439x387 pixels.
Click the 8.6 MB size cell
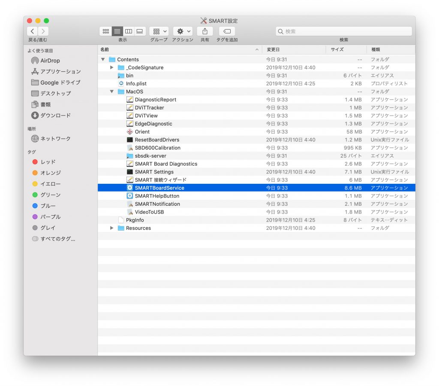(353, 188)
